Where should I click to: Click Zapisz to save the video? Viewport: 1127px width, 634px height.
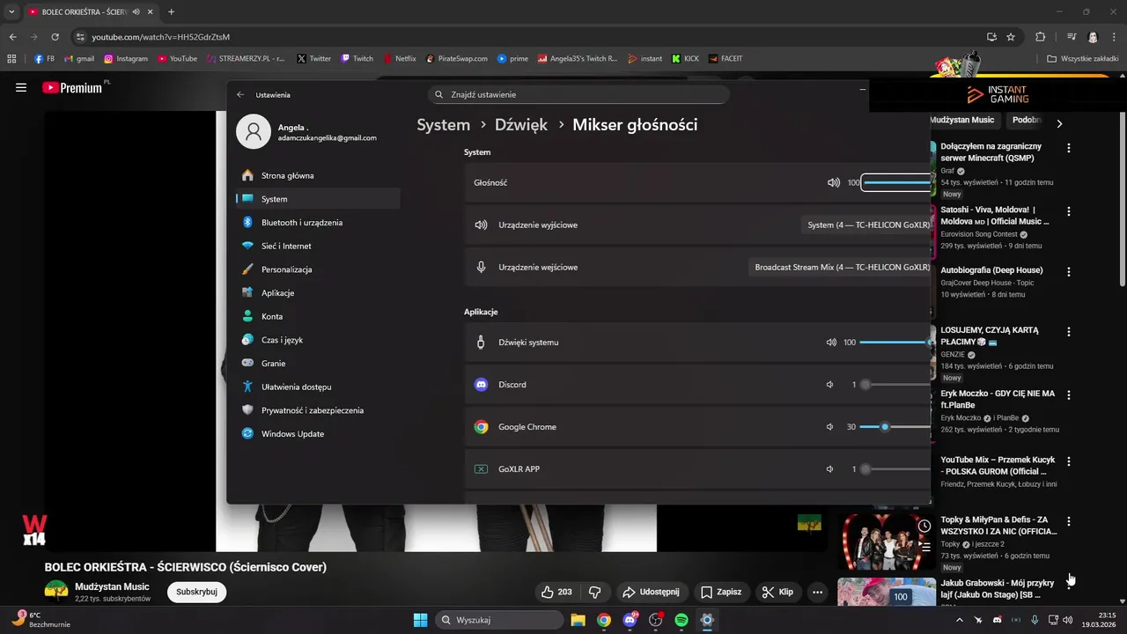721,592
